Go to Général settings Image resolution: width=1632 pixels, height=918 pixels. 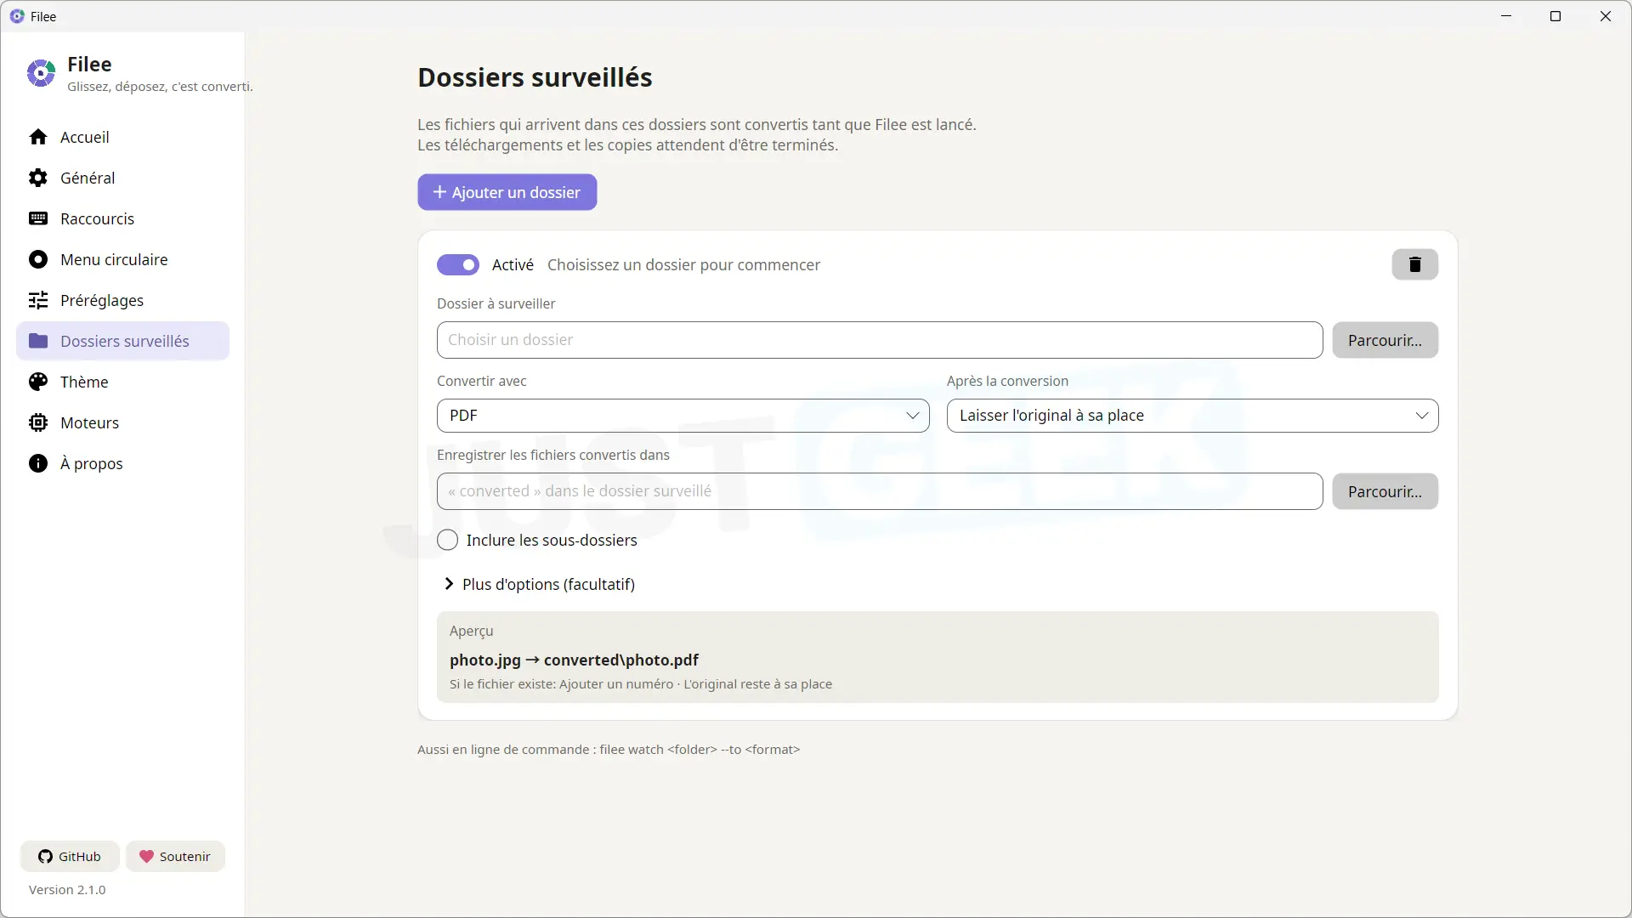tap(122, 178)
